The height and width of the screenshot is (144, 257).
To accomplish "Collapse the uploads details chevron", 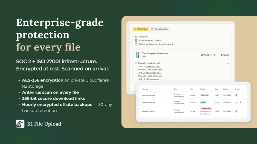I will coord(228,63).
